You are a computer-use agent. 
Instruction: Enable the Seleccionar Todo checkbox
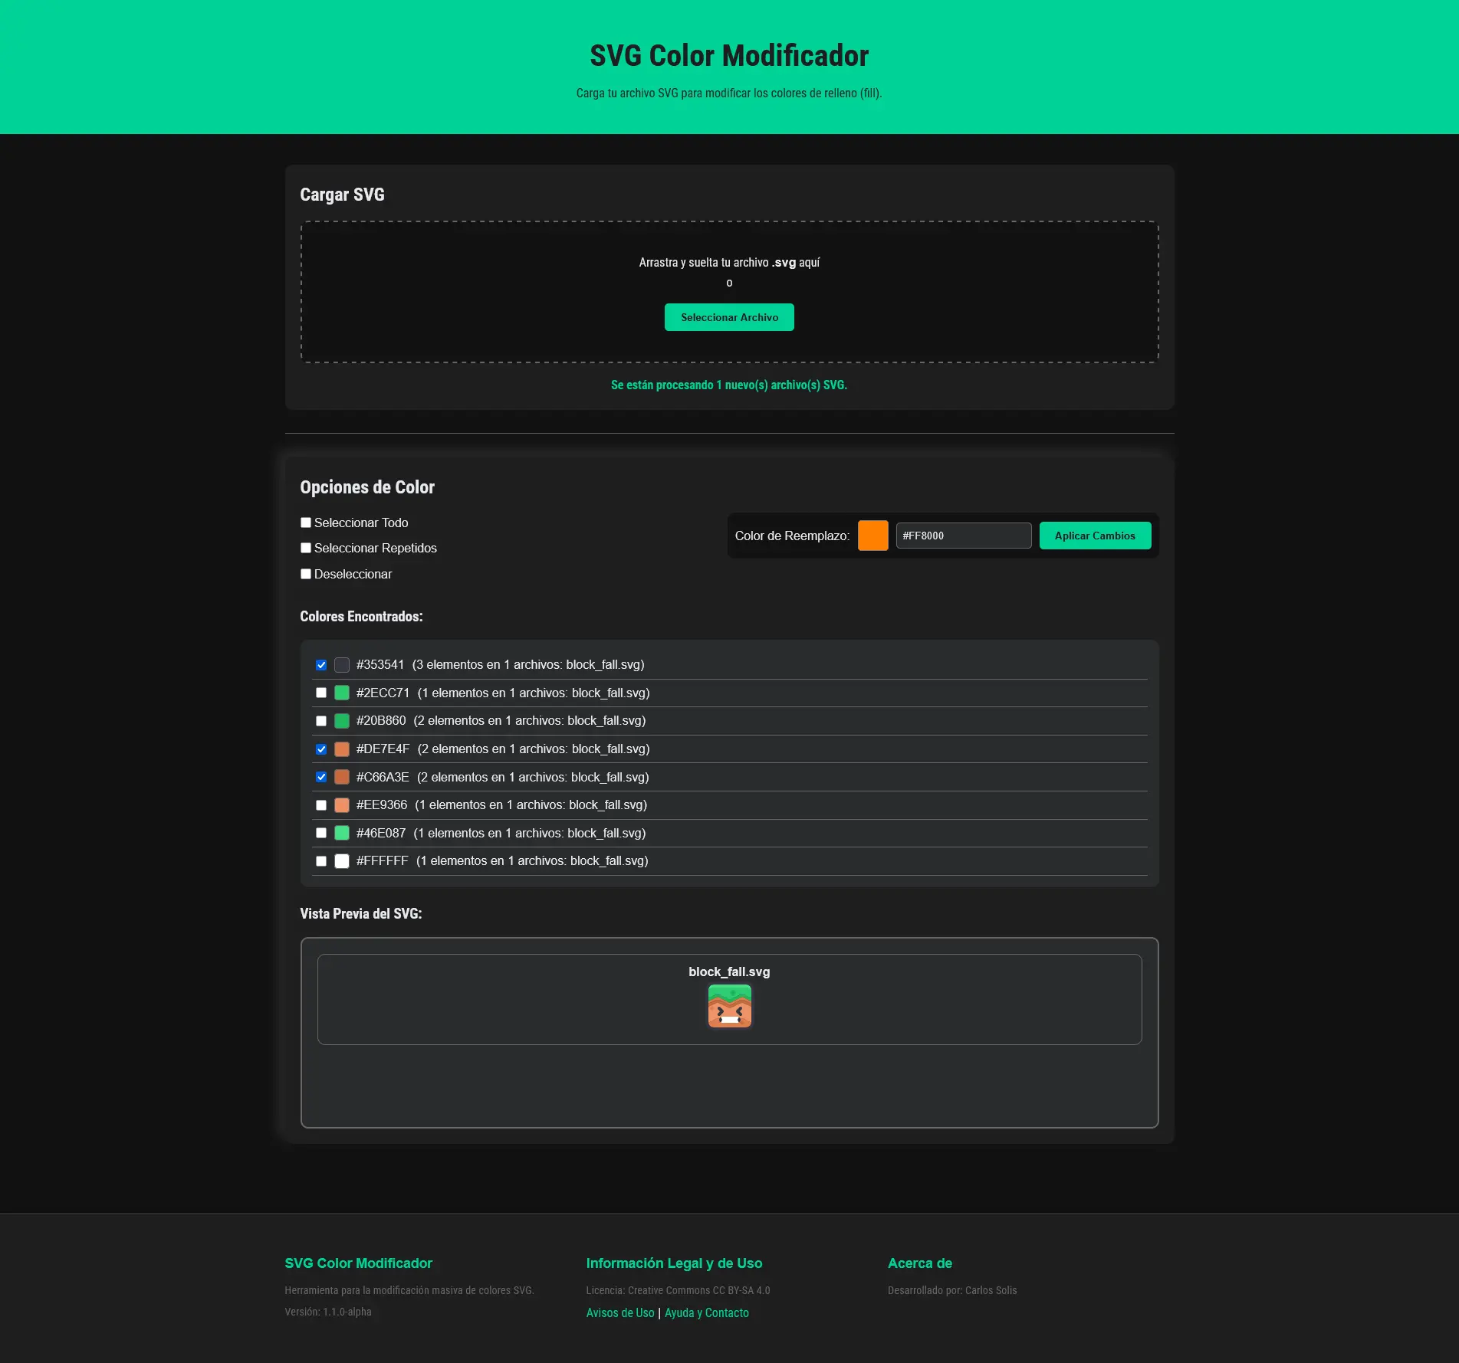306,523
